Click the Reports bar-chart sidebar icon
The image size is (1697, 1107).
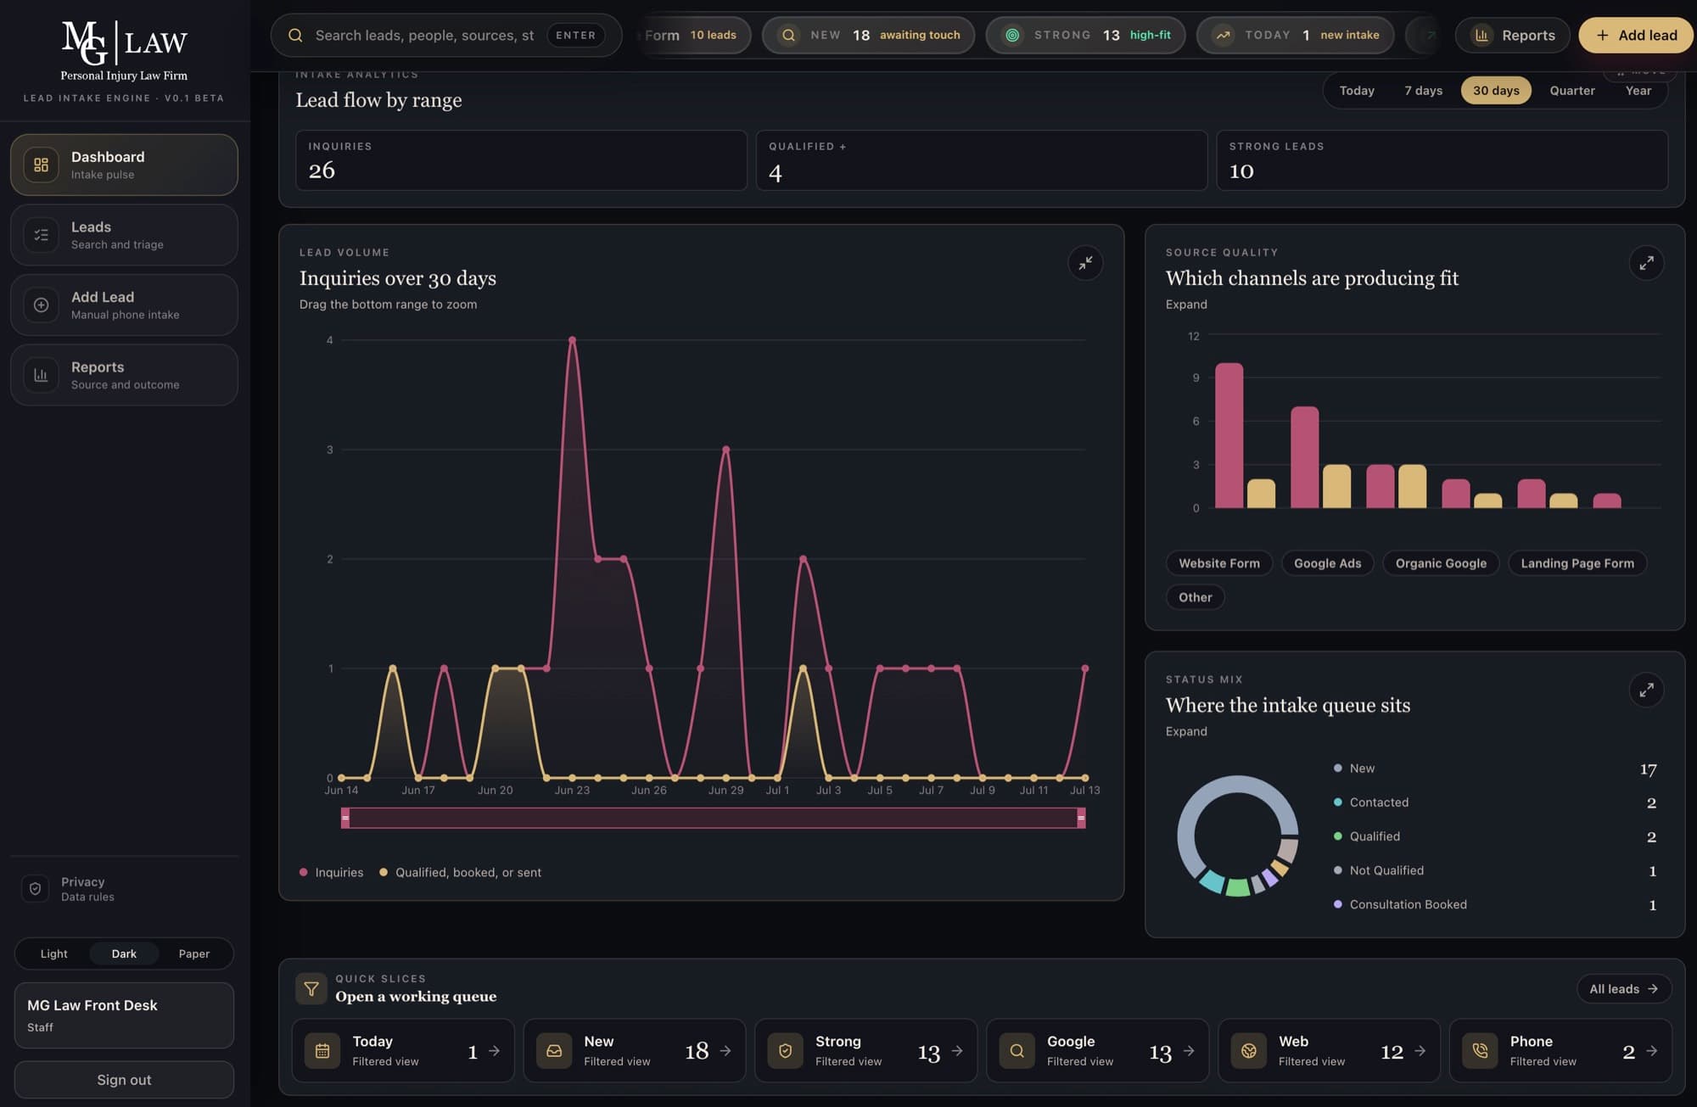coord(41,375)
